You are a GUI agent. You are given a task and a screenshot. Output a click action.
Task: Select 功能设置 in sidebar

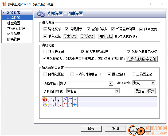(x=17, y=18)
